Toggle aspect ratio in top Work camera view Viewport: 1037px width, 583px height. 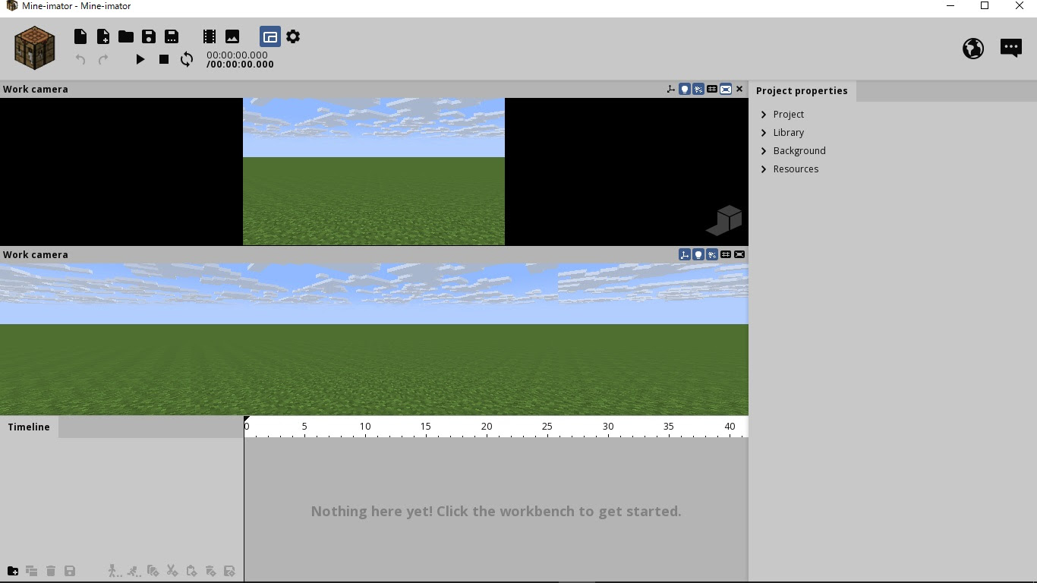click(726, 89)
